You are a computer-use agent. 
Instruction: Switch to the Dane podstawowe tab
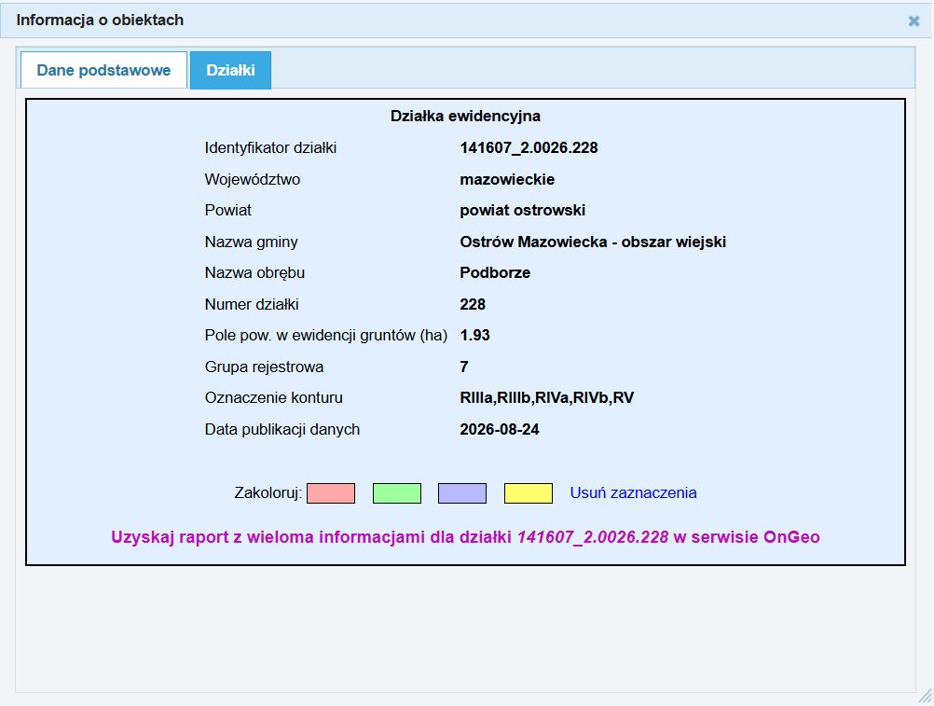[x=103, y=70]
